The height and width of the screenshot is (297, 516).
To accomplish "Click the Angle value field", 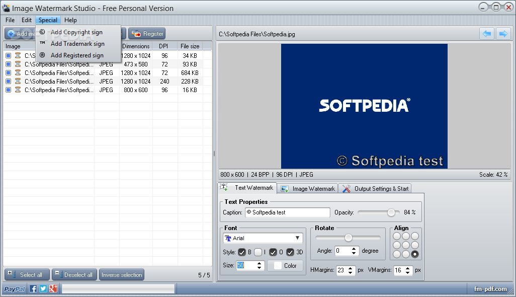I will [x=342, y=251].
